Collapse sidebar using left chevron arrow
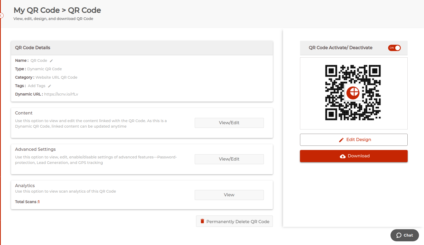 1,16
